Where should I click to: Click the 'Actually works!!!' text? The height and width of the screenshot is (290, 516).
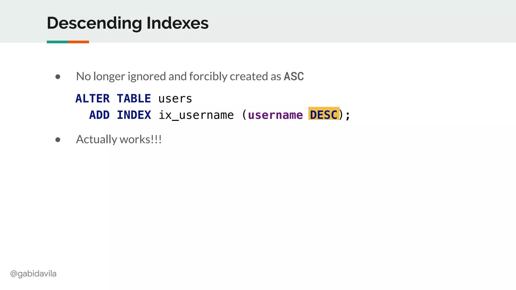click(119, 139)
